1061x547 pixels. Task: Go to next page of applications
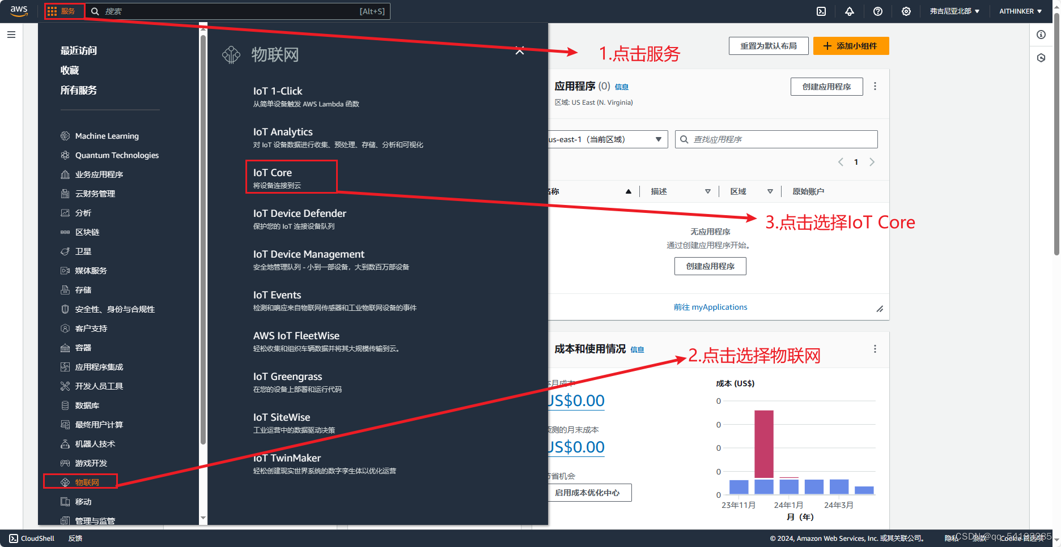coord(872,162)
